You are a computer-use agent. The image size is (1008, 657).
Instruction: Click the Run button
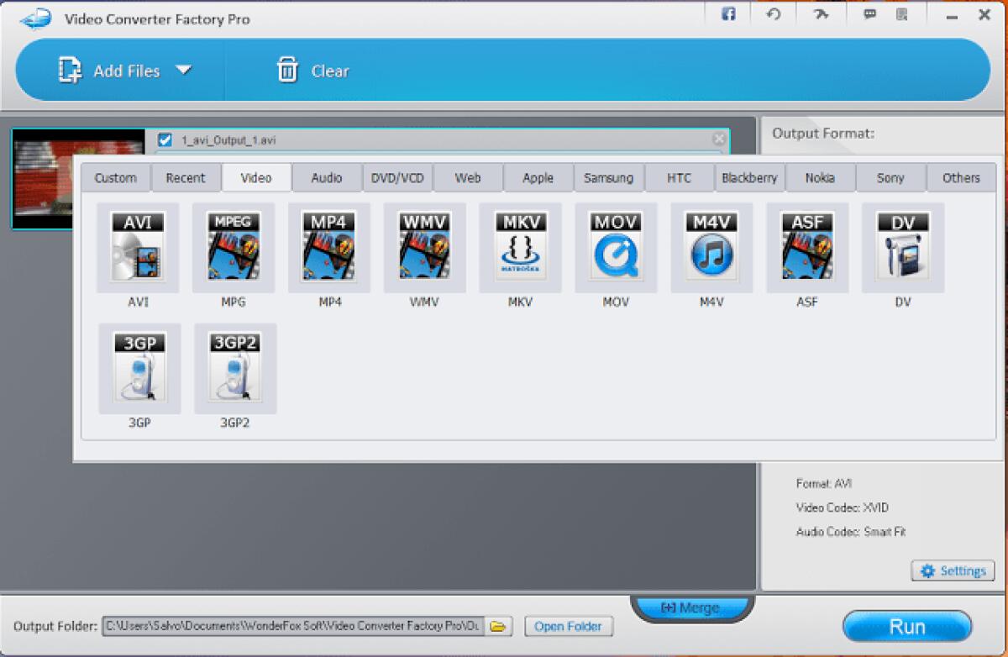tap(907, 626)
